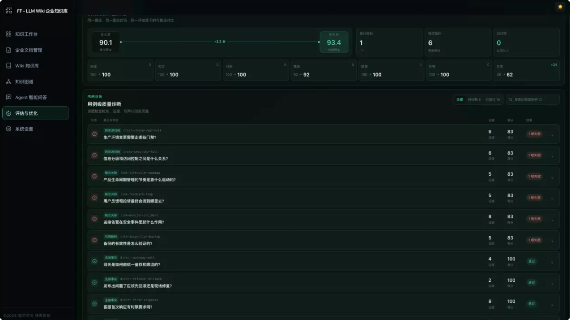Click the metric card showing 38 → 62
The width and height of the screenshot is (570, 320).
[x=527, y=70]
